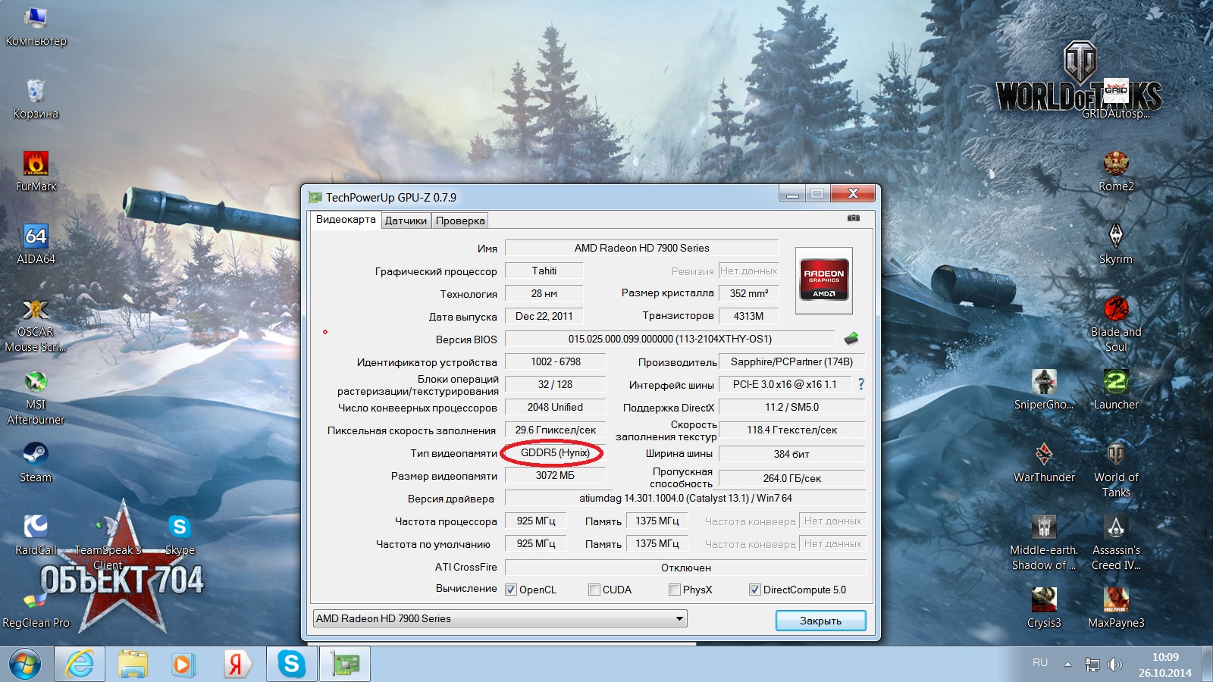Open Skyrim desktop shortcut
This screenshot has width=1213, height=682.
[1116, 244]
